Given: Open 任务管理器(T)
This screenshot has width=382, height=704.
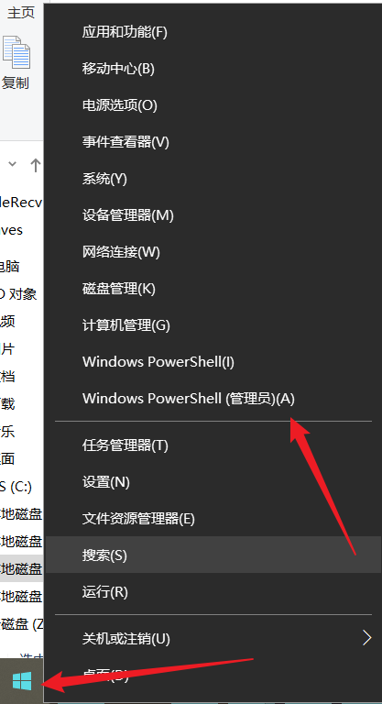Looking at the screenshot, I should pyautogui.click(x=213, y=445).
